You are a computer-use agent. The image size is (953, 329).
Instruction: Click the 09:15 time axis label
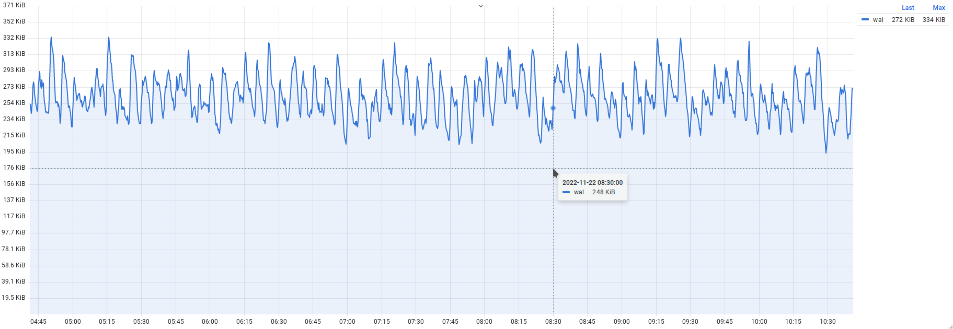coord(656,322)
